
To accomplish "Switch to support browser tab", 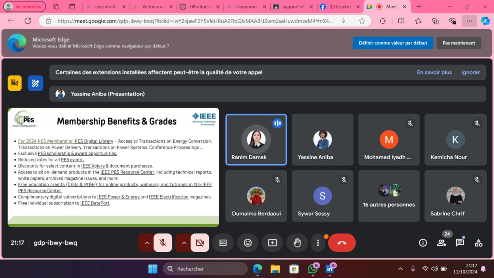I will (x=293, y=7).
